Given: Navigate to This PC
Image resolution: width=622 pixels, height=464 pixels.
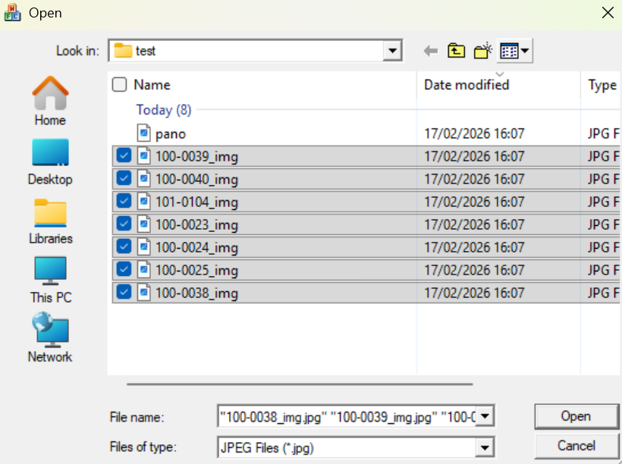Looking at the screenshot, I should click(x=50, y=279).
